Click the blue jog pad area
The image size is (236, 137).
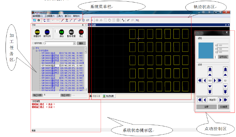[x=206, y=51]
